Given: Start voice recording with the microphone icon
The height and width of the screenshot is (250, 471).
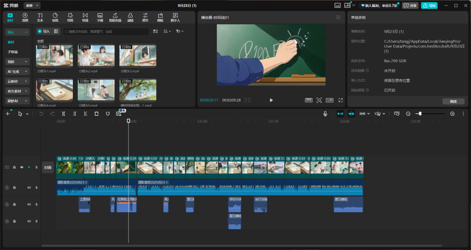Looking at the screenshot, I should coord(325,114).
